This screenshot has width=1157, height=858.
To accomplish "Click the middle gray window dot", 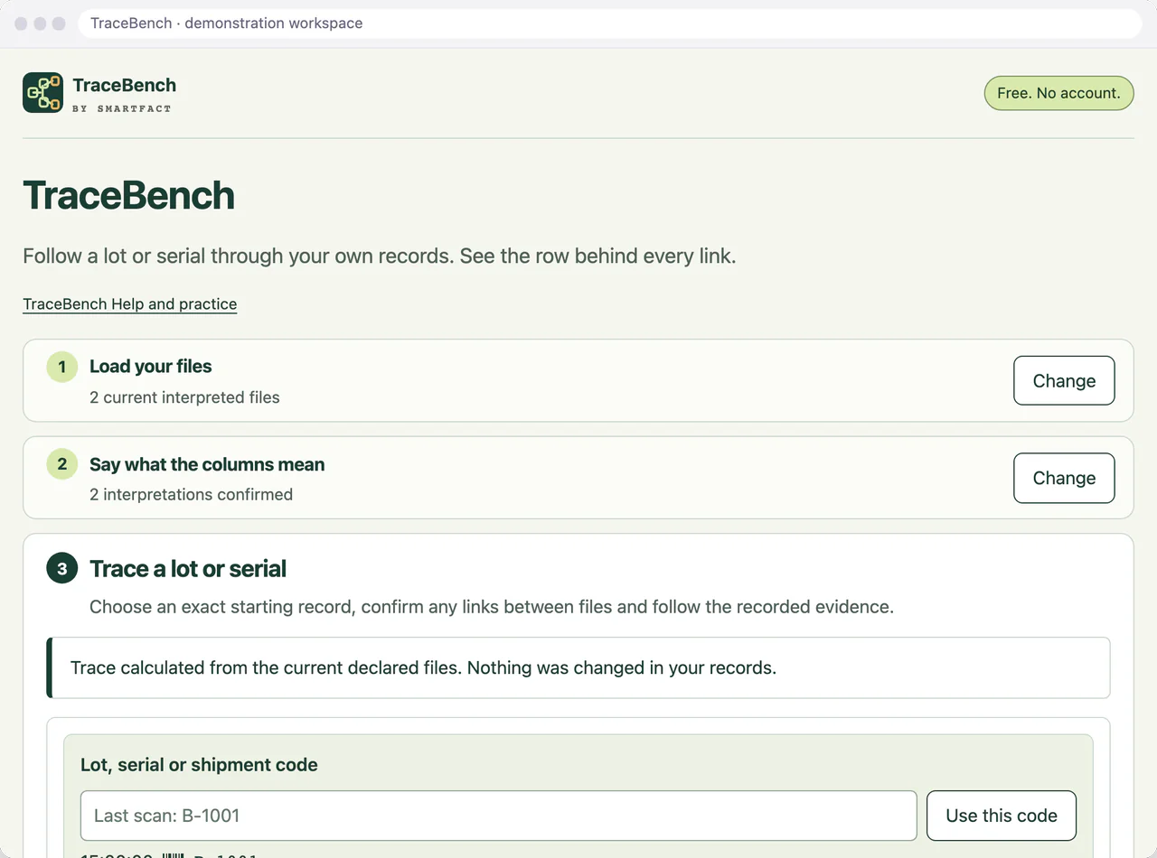I will (x=40, y=23).
